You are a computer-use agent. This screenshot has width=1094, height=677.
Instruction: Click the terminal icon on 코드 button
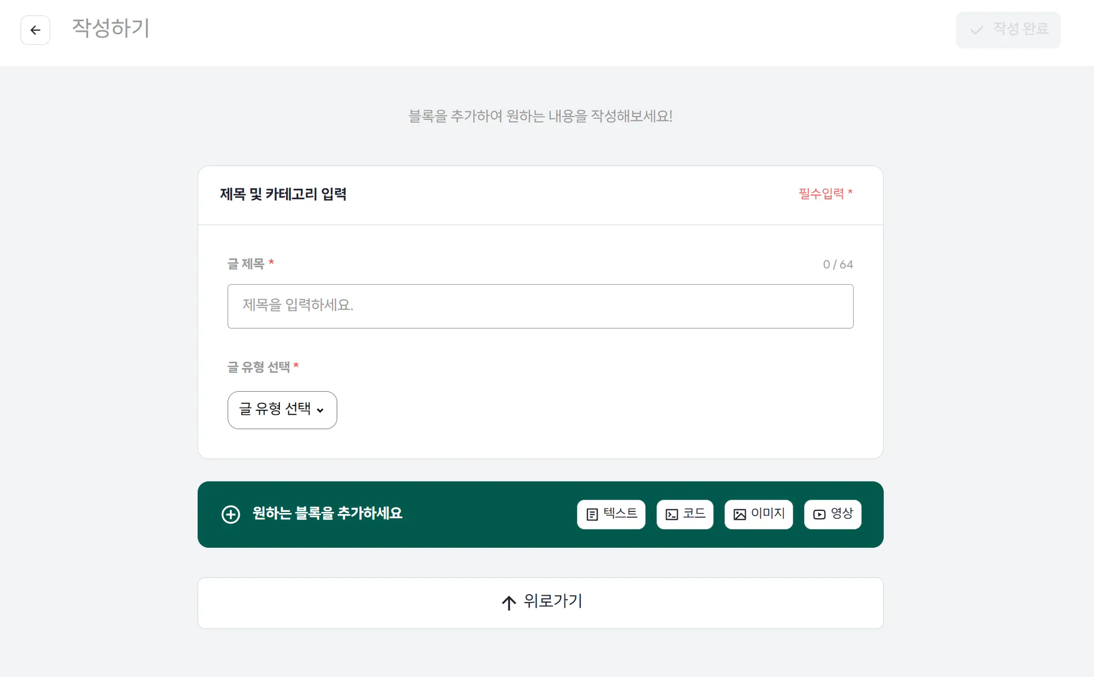(671, 514)
